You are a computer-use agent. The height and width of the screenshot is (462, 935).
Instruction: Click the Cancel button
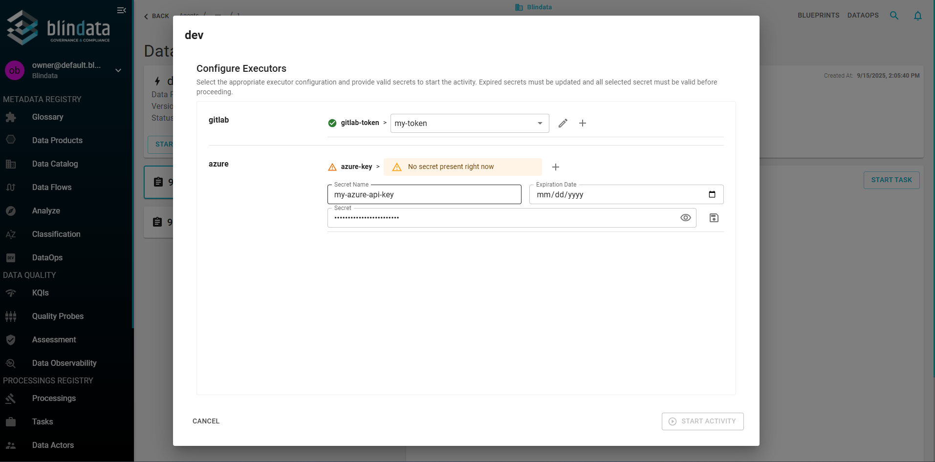click(206, 421)
